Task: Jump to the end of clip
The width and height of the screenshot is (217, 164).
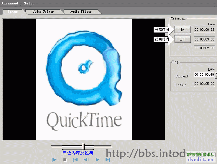Action: pos(108,160)
